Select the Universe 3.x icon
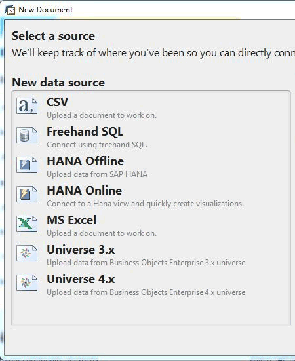 (x=27, y=254)
